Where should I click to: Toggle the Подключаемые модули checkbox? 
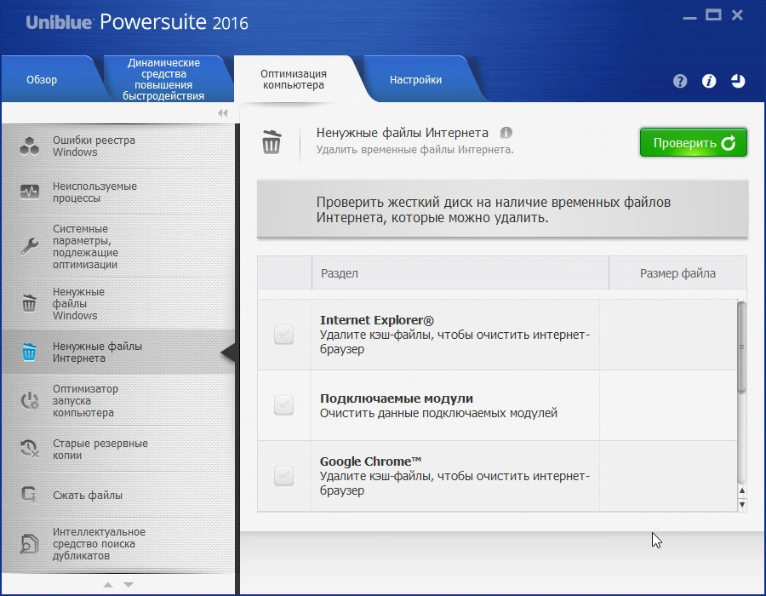click(283, 405)
